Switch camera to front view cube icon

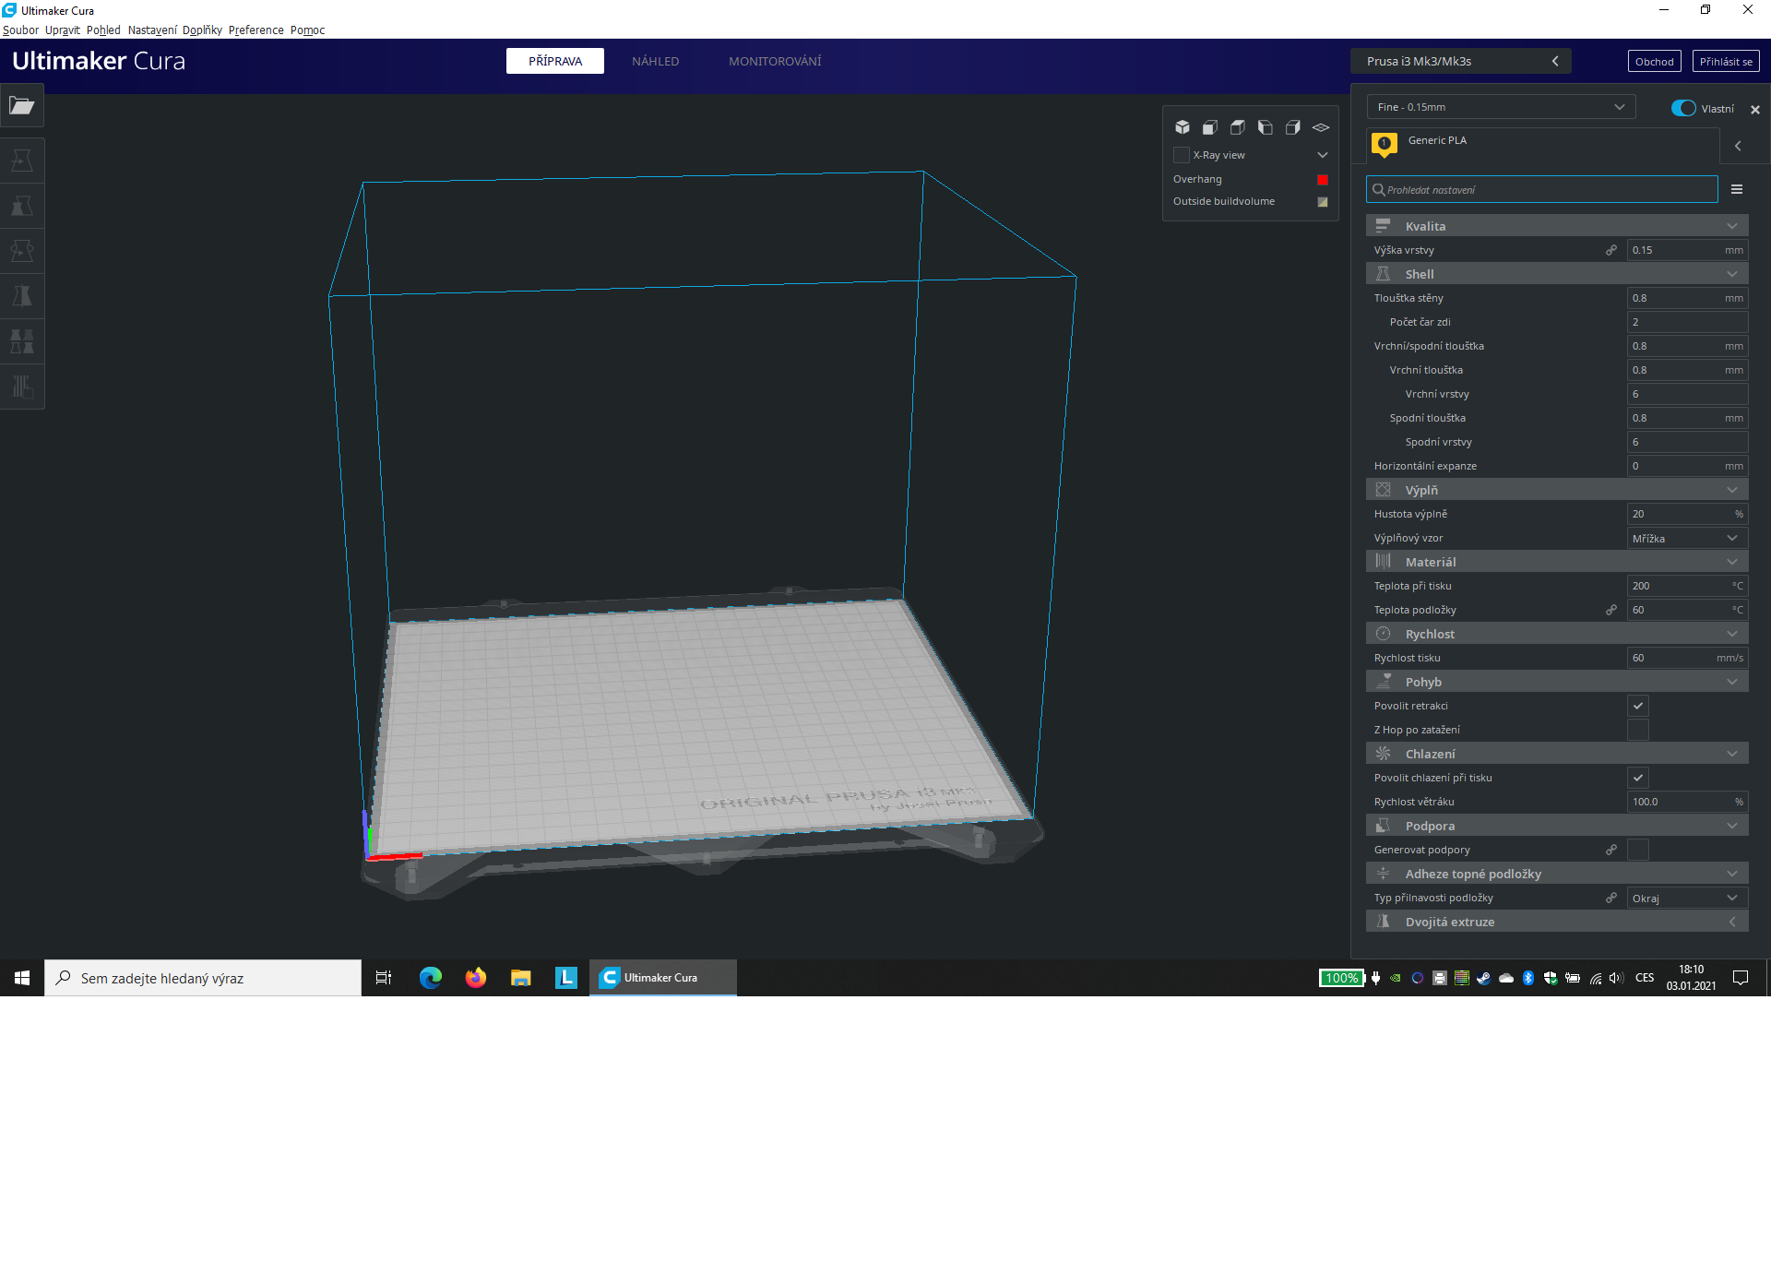coord(1210,127)
